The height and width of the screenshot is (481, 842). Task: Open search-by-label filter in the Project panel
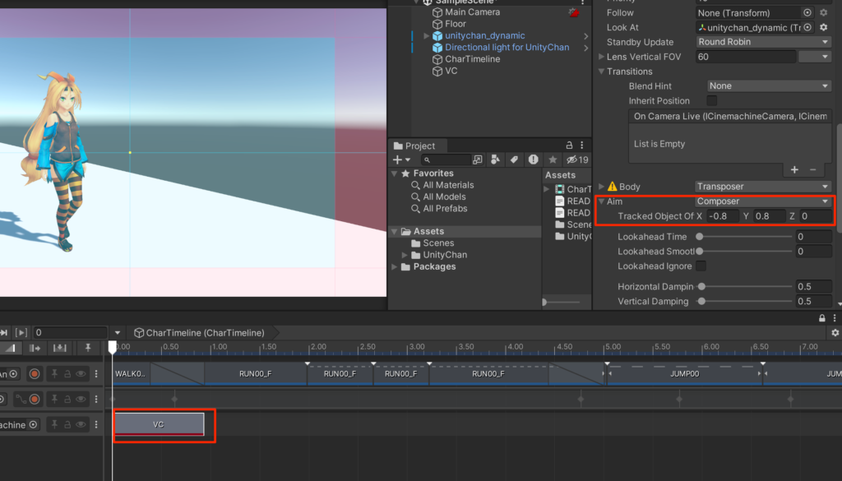[x=514, y=160]
